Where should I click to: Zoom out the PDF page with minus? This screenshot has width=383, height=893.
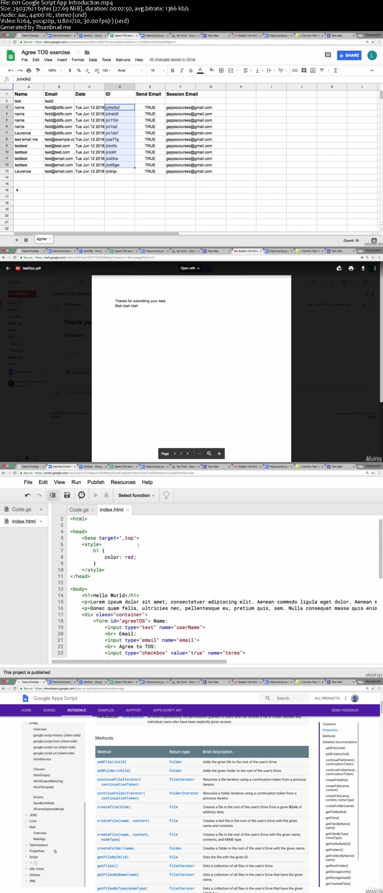199,453
